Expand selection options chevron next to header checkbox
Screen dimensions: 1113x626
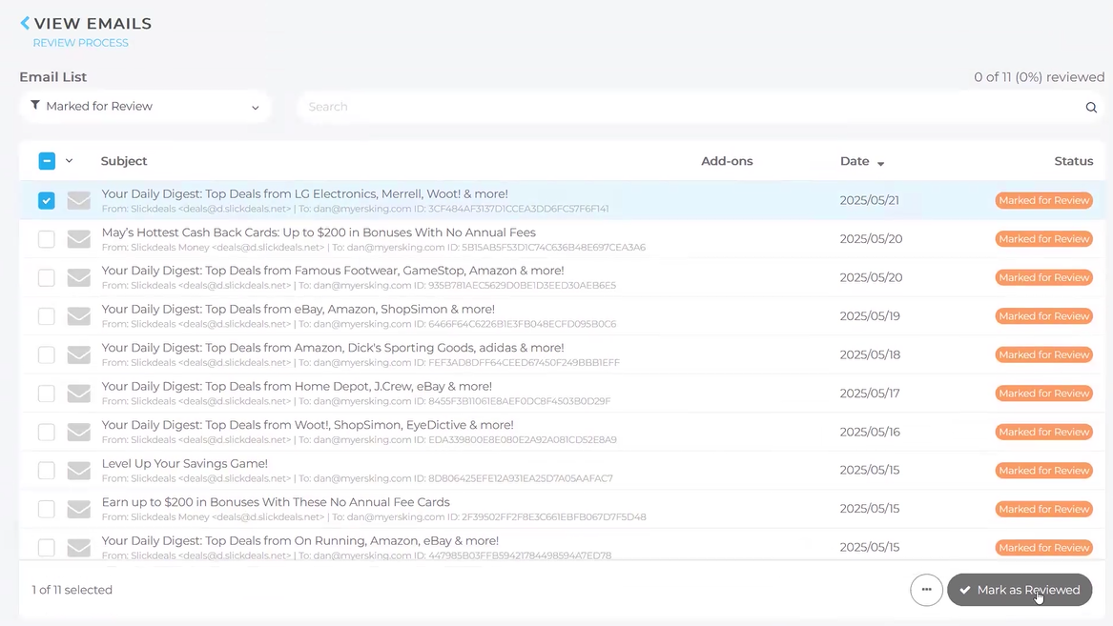pos(70,161)
